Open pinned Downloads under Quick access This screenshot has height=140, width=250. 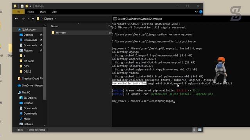click(30, 40)
